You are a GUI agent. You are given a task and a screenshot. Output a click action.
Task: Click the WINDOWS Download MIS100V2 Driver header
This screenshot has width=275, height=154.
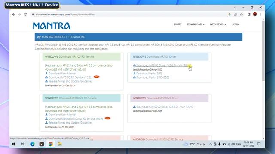coord(169,98)
